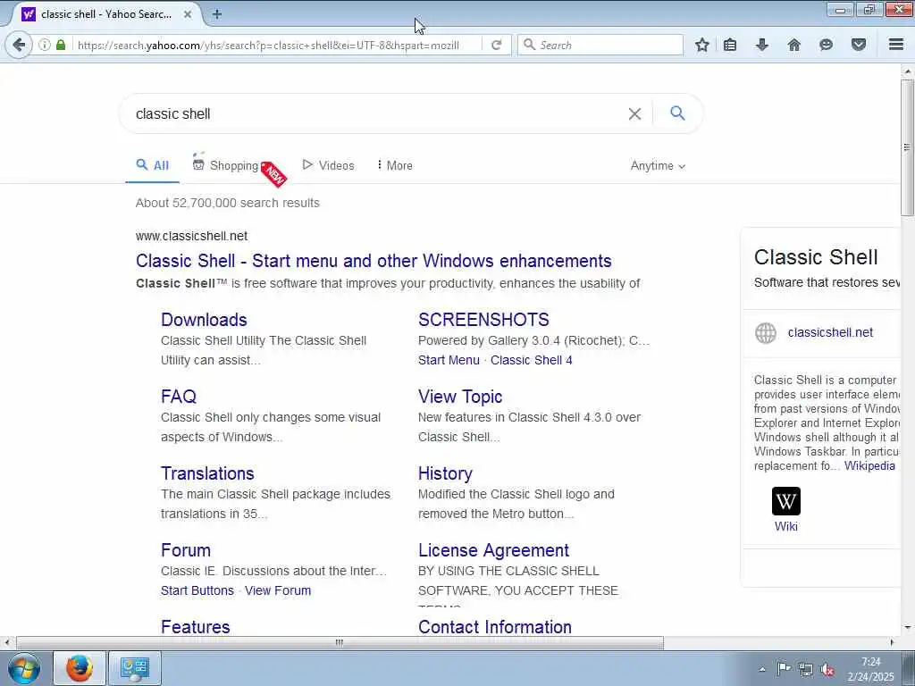Close the classic shell Yahoo tab

tap(188, 14)
